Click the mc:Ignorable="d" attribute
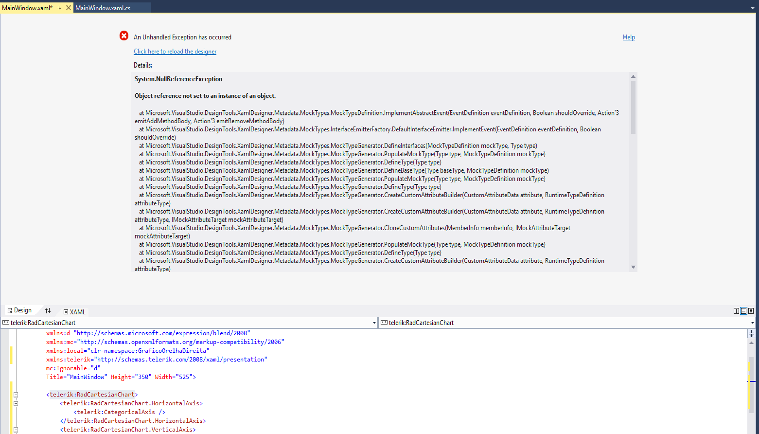Viewport: 759px width, 434px height. [73, 368]
